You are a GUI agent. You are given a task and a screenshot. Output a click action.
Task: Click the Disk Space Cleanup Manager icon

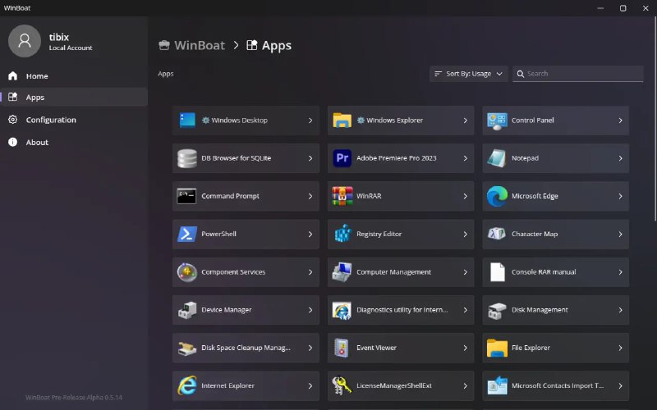[x=187, y=348]
